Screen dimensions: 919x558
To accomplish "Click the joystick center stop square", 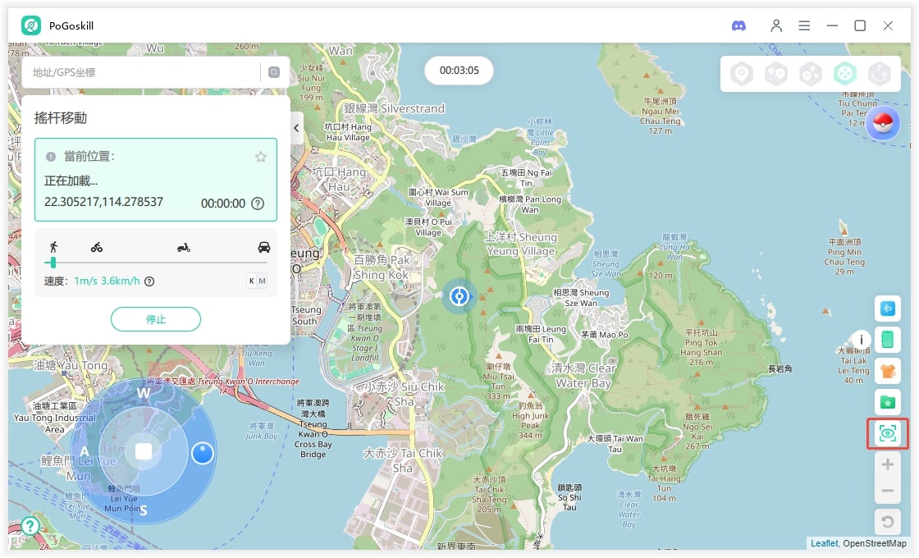I will coord(144,451).
